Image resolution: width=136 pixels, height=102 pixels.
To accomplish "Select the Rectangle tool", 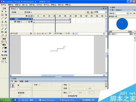I will tap(6, 25).
